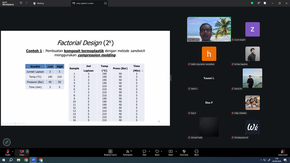The height and width of the screenshot is (163, 290).
Task: Select M Eka Saputra's video tile
Action: [x=252, y=54]
